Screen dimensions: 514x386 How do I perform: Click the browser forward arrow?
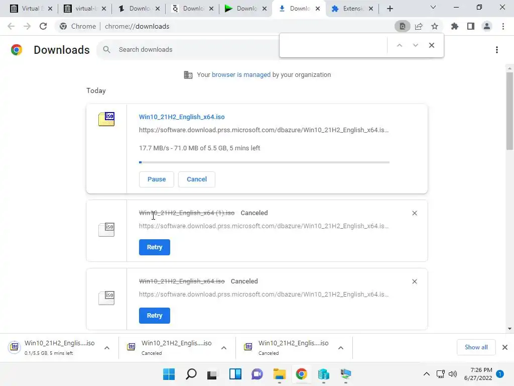point(27,26)
